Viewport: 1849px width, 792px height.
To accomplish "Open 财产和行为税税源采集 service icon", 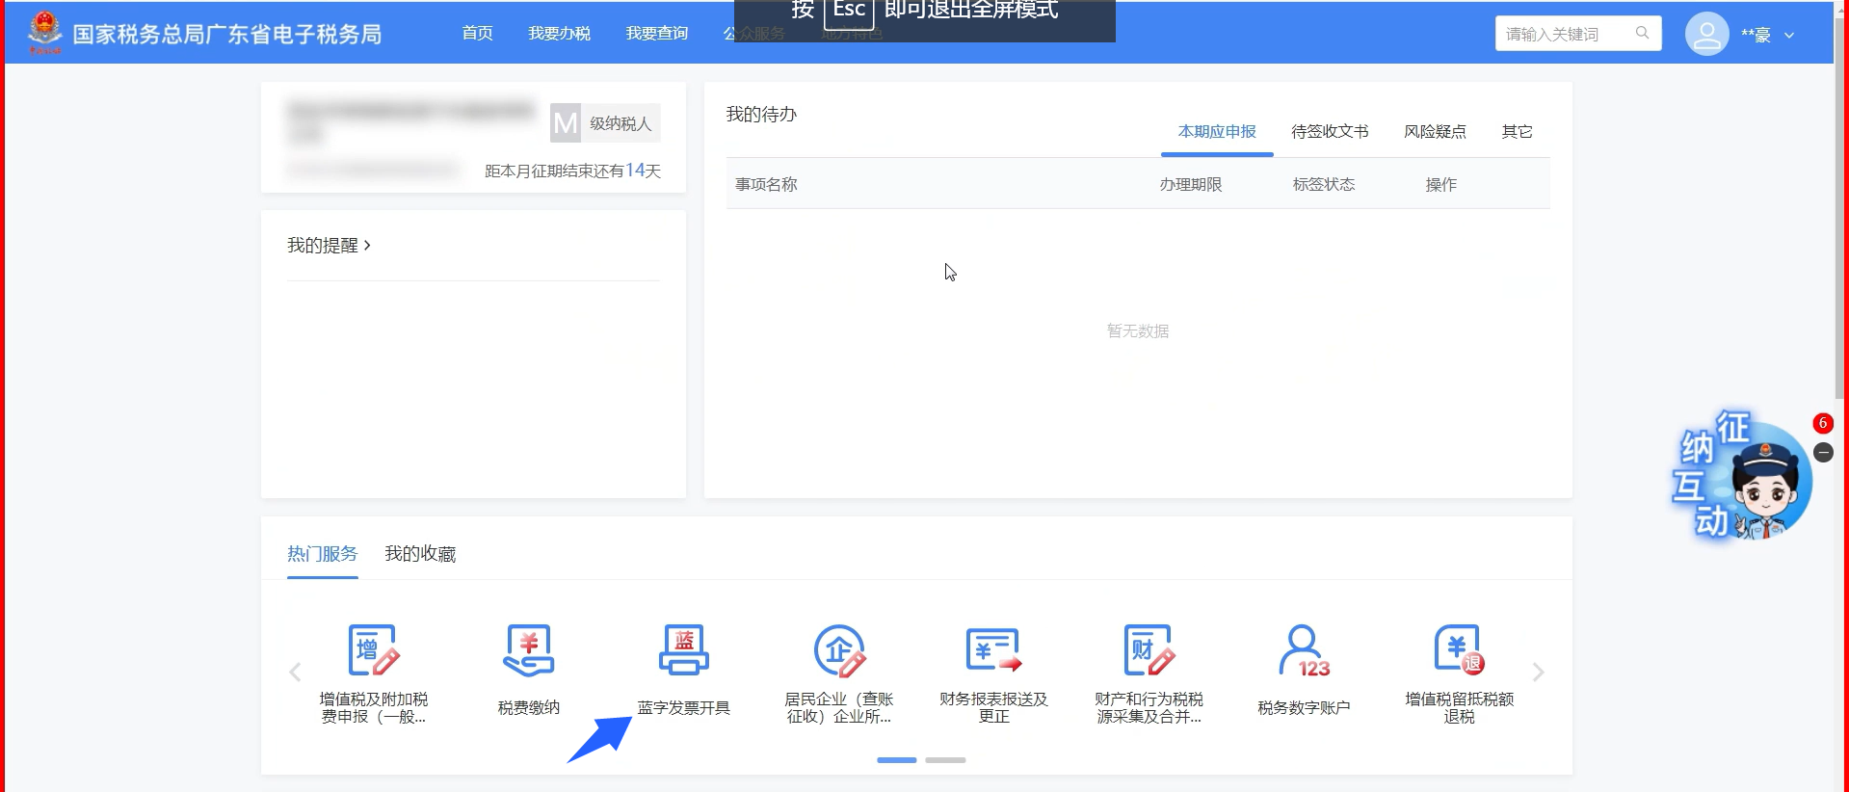I will 1149,650.
